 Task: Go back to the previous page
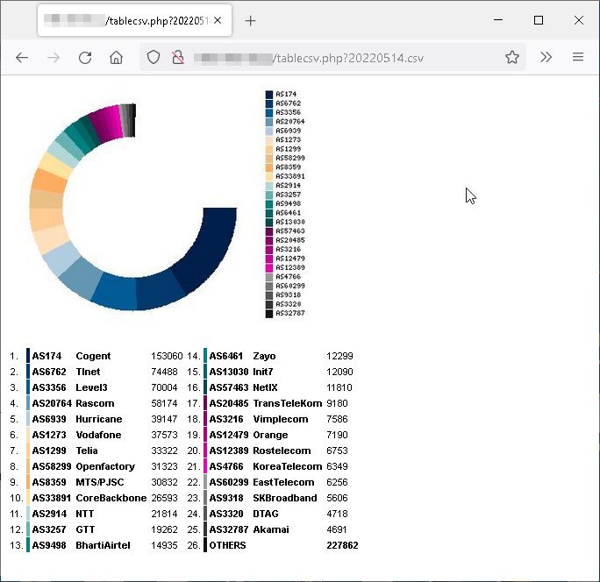click(22, 58)
